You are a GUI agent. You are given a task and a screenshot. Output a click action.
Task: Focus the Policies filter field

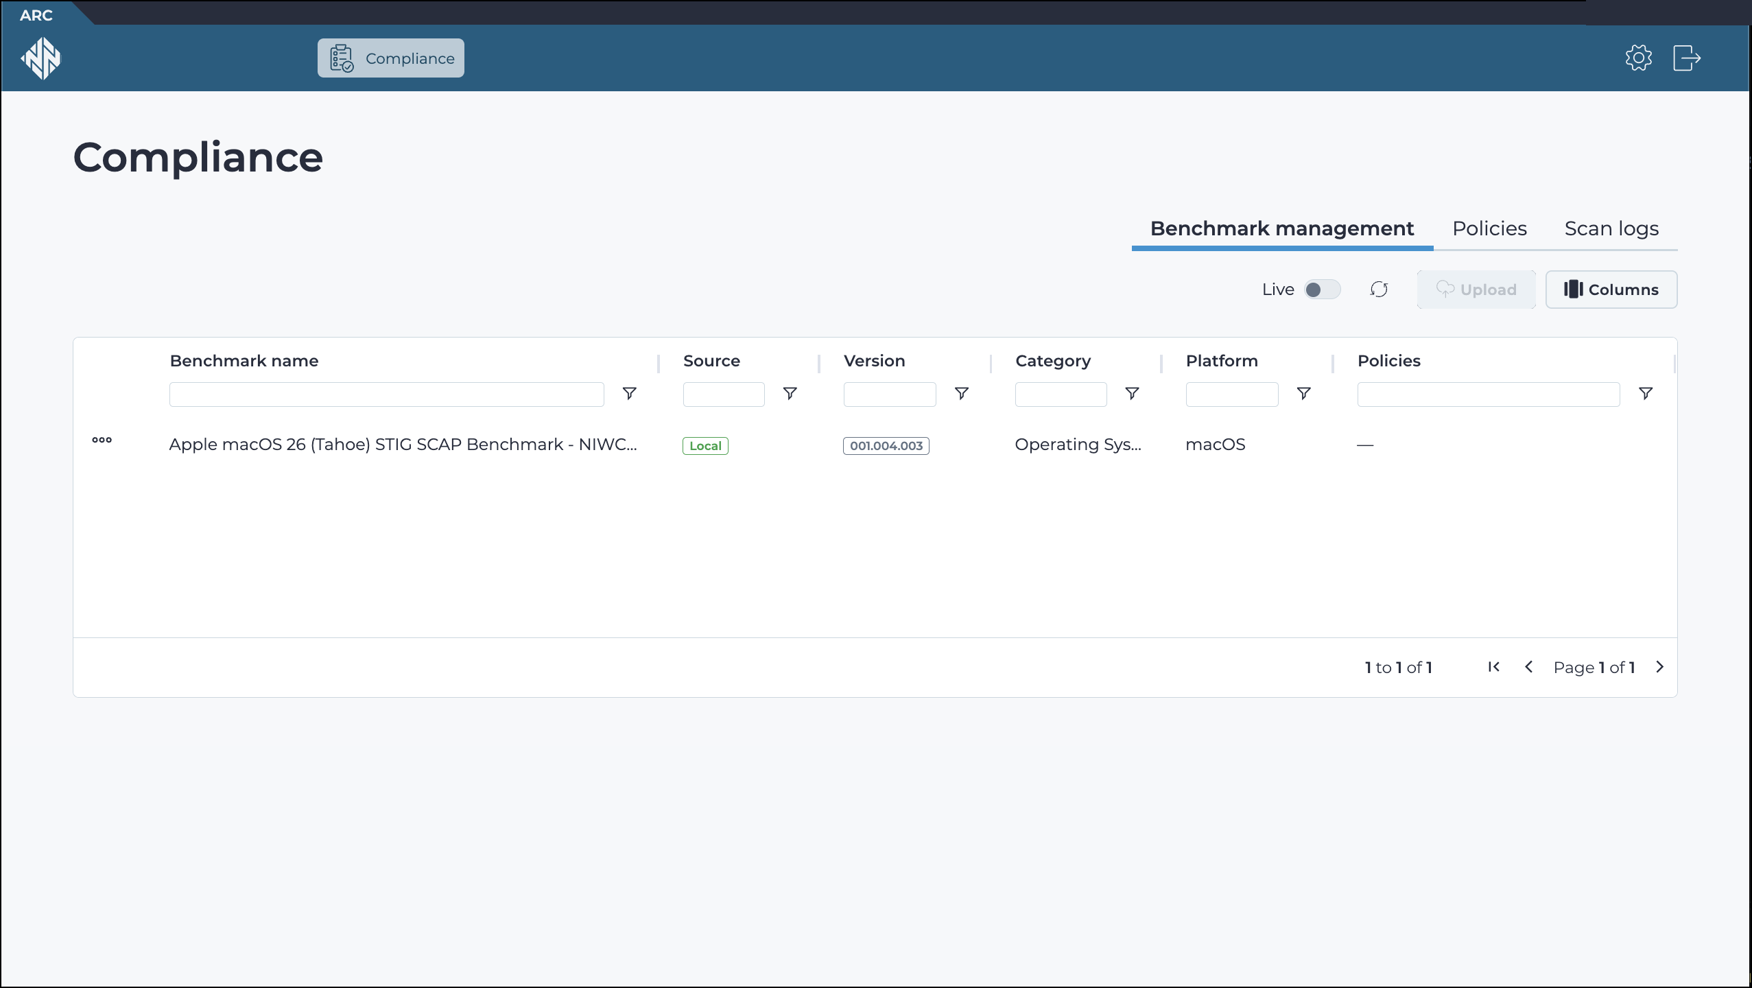coord(1489,395)
